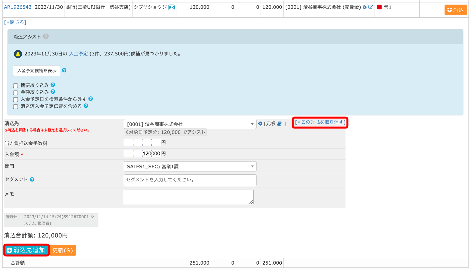Click help icon next to 消込アシスト title
Image resolution: width=472 pixels, height=270 pixels.
[x=46, y=36]
